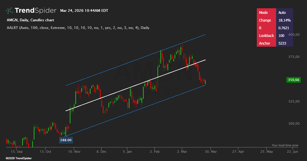Select the timestamp Mar 24, 2026 10:44AM EDT
The height and width of the screenshot is (161, 307).
coord(84,11)
